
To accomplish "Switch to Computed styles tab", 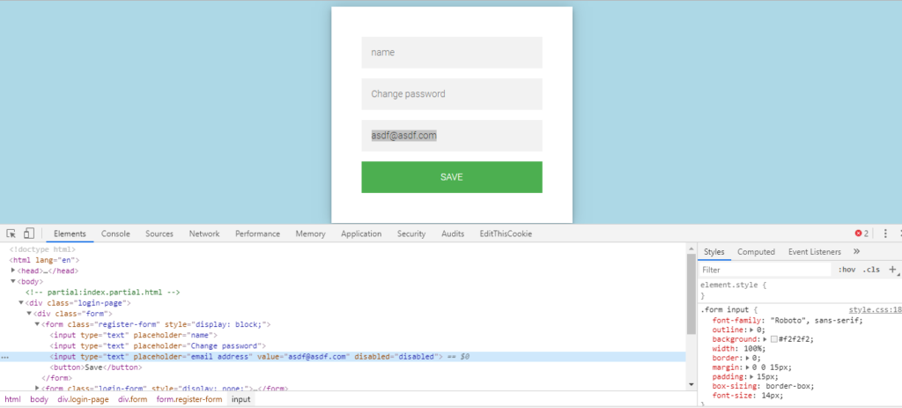I will [756, 252].
